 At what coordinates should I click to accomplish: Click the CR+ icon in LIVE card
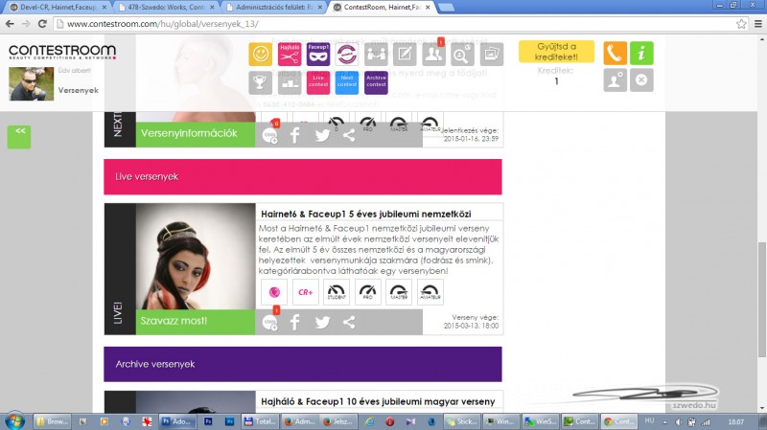click(x=305, y=292)
